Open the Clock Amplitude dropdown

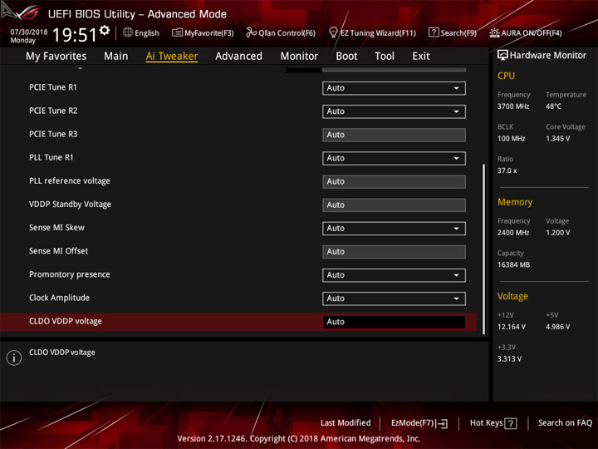(394, 299)
